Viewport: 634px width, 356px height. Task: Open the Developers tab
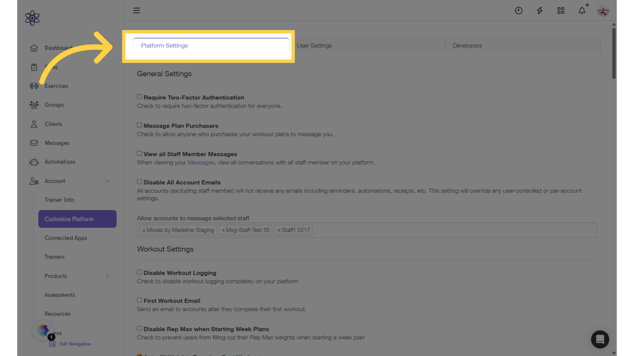coord(467,45)
